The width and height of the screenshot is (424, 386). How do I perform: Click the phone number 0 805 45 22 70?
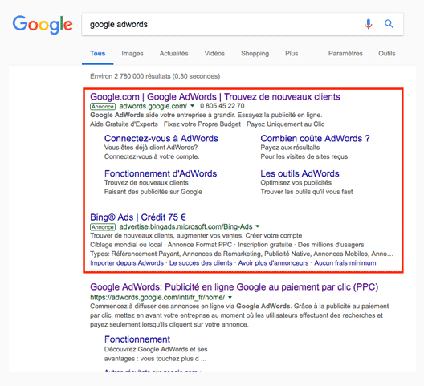click(x=222, y=106)
